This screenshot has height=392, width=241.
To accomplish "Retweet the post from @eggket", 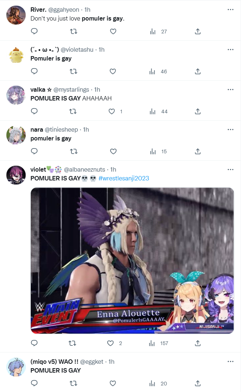I will tap(73, 383).
